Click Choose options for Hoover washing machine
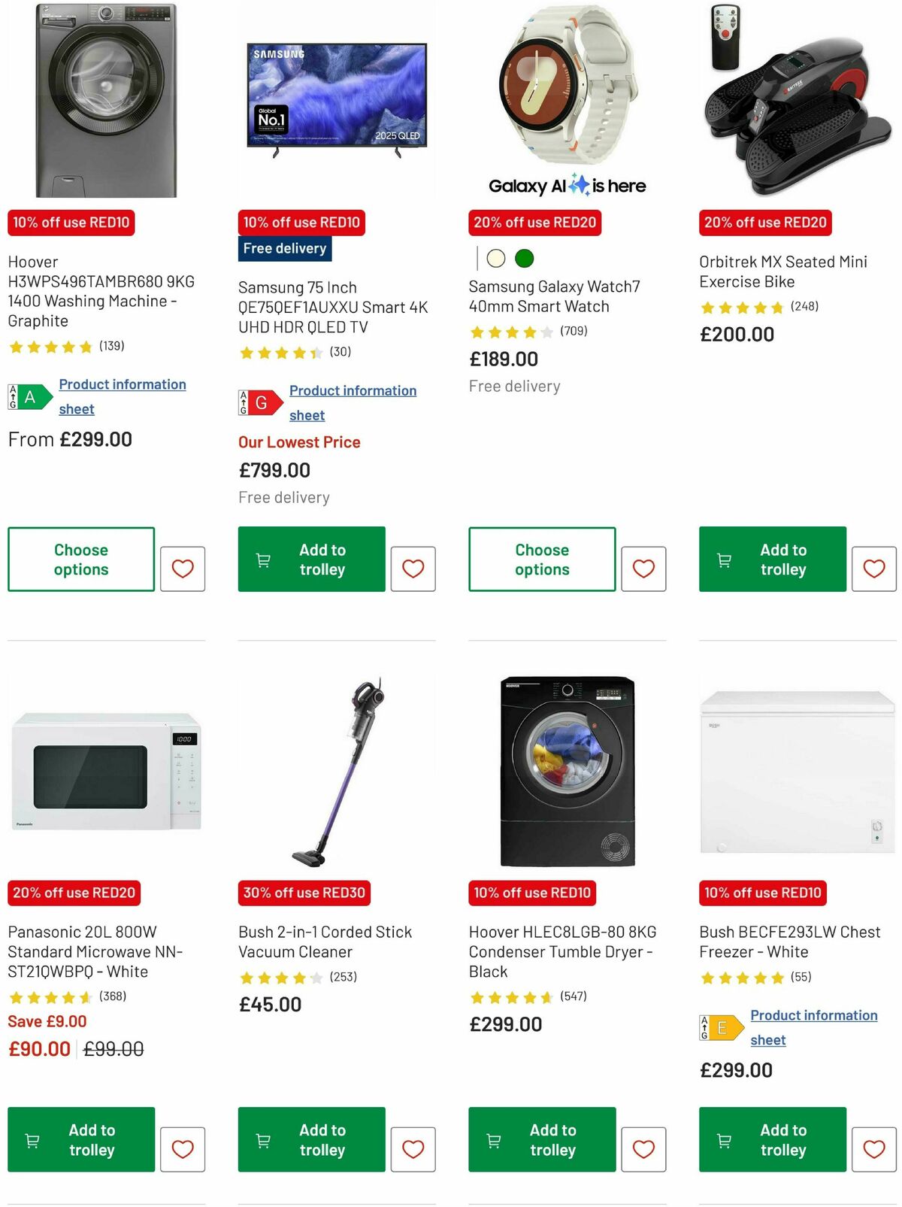Viewport: 902px width, 1207px height. click(80, 560)
